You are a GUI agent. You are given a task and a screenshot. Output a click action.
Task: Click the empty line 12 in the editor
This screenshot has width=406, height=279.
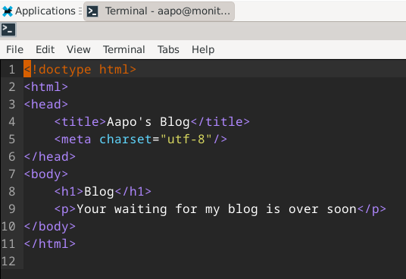click(x=214, y=261)
